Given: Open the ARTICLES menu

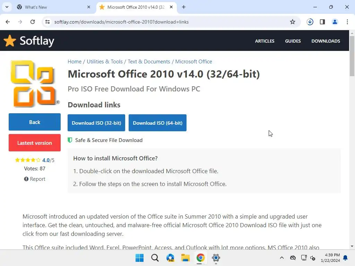Looking at the screenshot, I should pyautogui.click(x=265, y=41).
